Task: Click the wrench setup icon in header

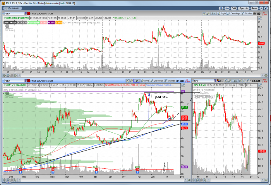Action: pyautogui.click(x=227, y=8)
